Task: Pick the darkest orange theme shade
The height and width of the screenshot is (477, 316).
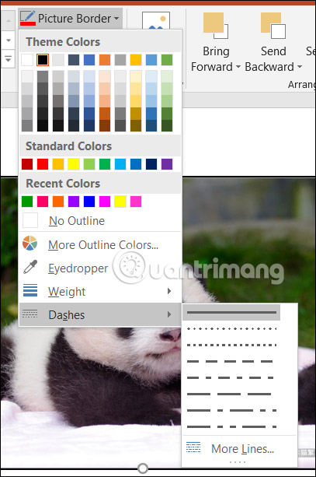Action: (x=105, y=125)
